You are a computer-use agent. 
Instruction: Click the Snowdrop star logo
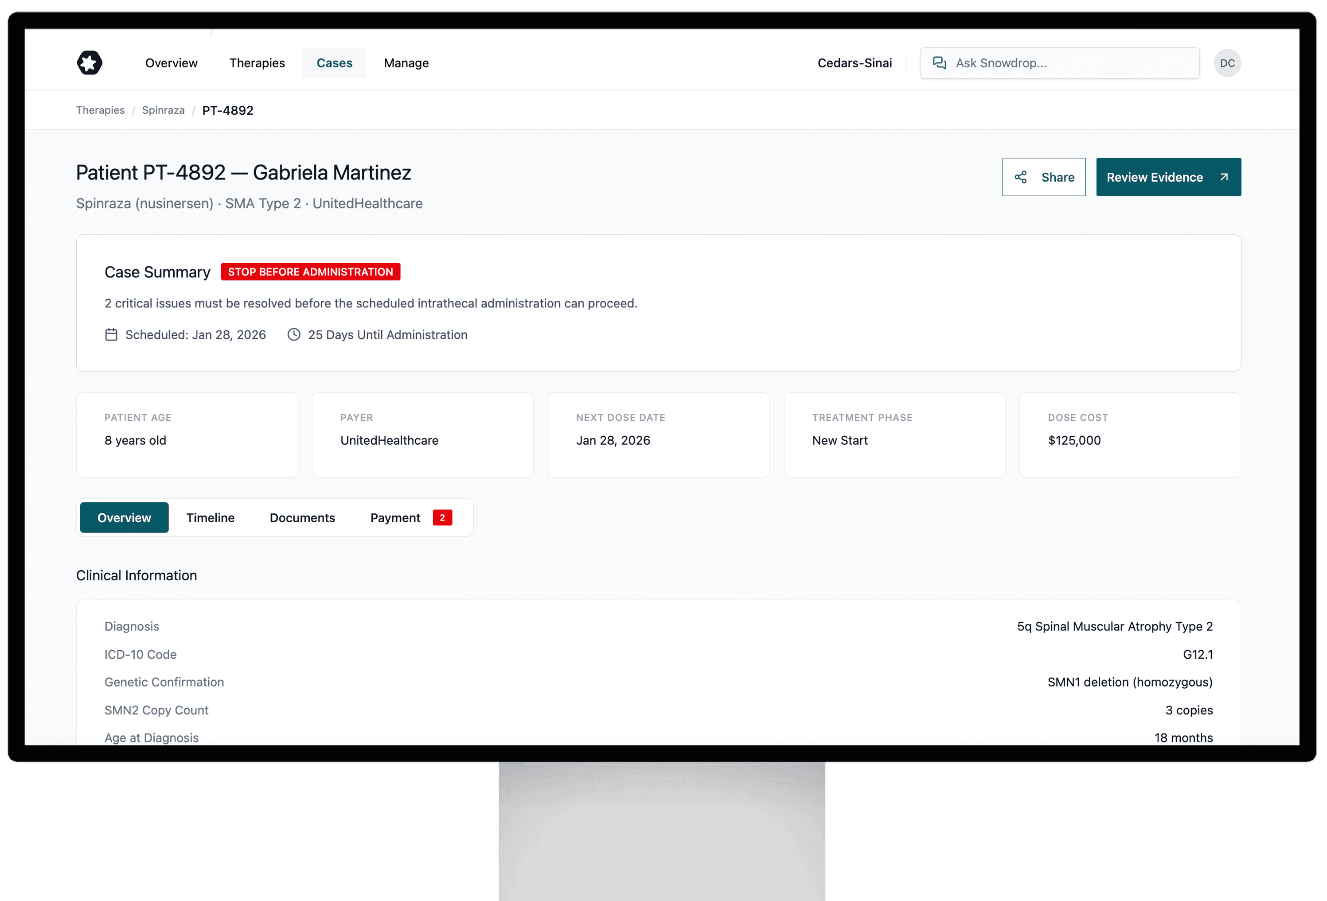pyautogui.click(x=89, y=63)
